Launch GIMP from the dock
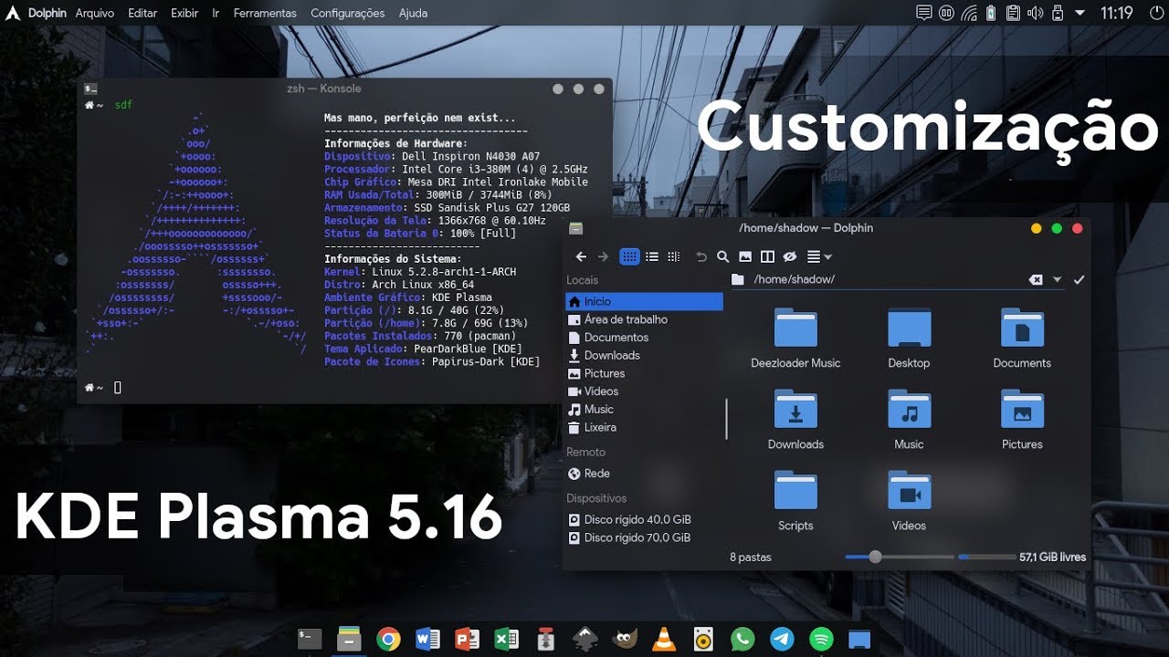Image resolution: width=1169 pixels, height=657 pixels. pos(625,639)
